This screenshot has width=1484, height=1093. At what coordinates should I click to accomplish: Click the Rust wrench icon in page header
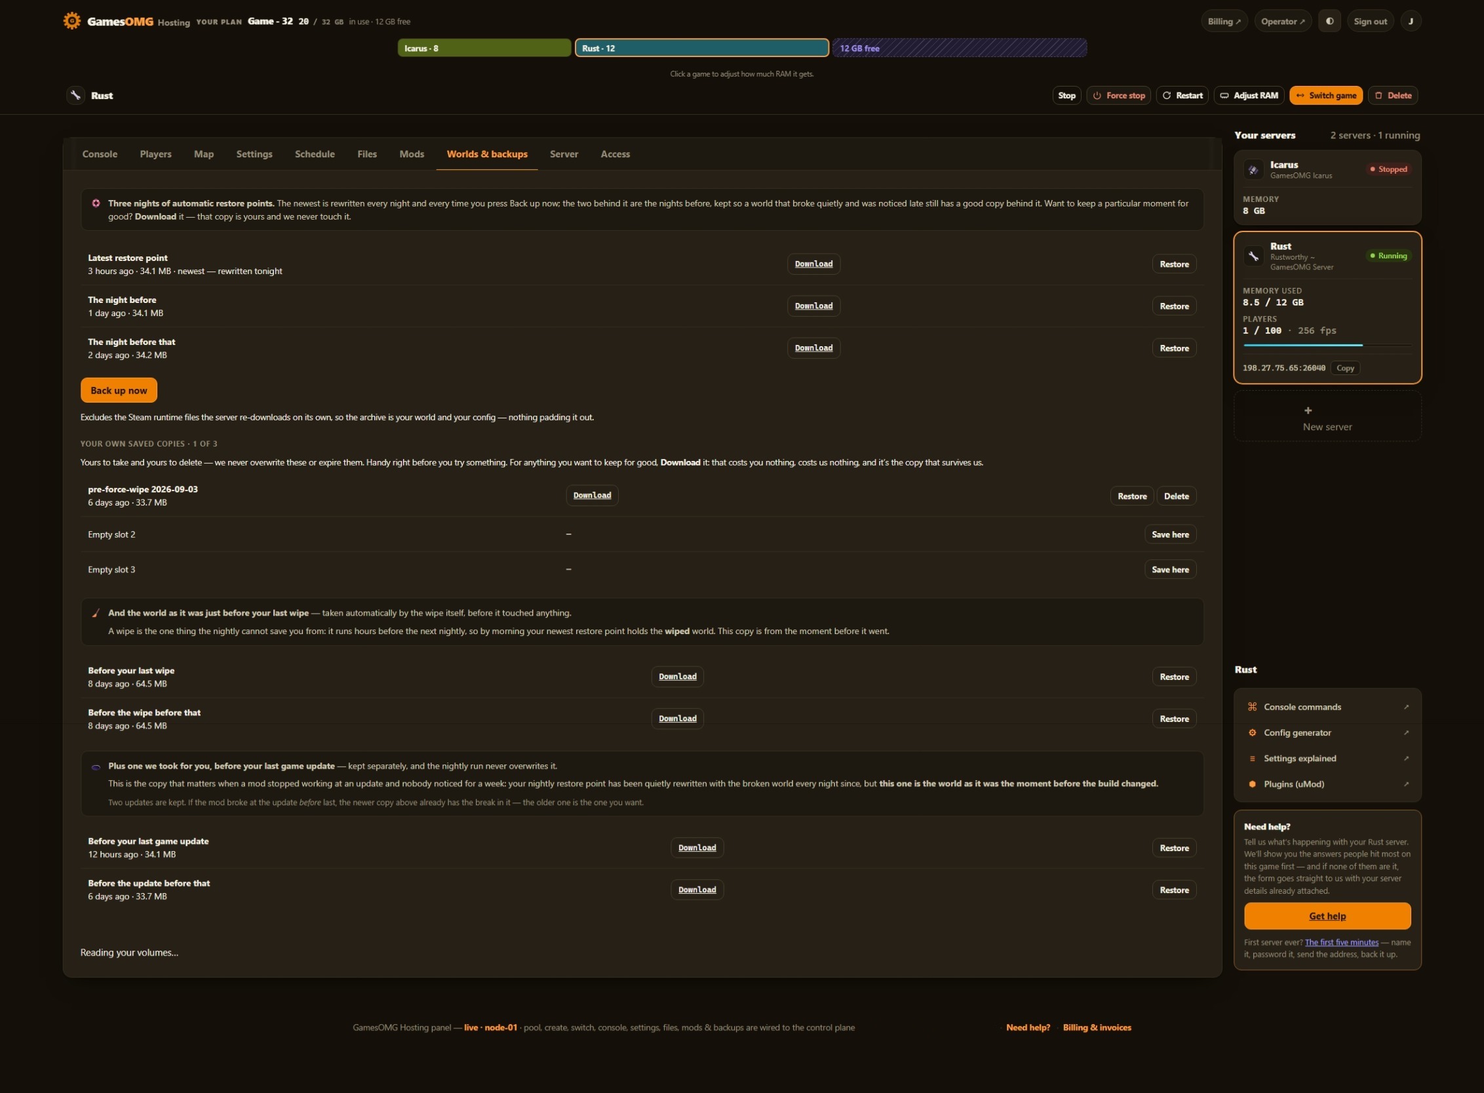(75, 95)
